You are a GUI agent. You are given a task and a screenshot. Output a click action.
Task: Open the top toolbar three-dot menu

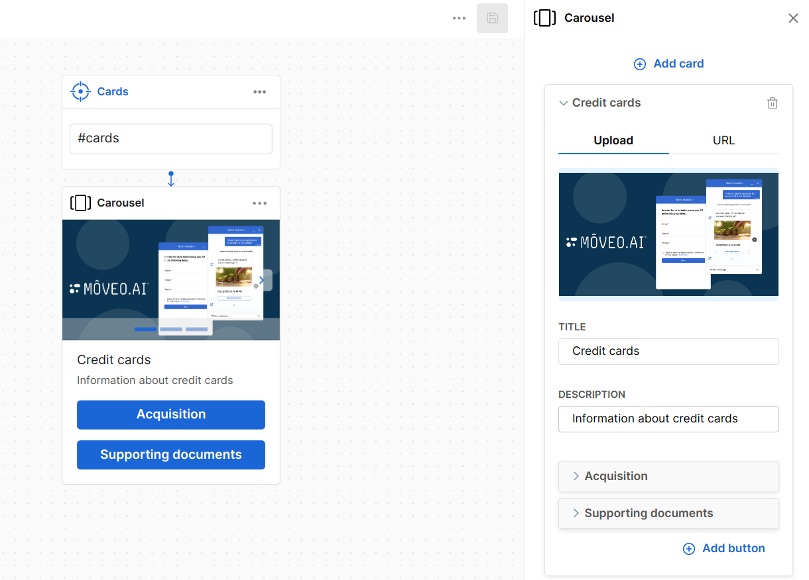click(459, 19)
